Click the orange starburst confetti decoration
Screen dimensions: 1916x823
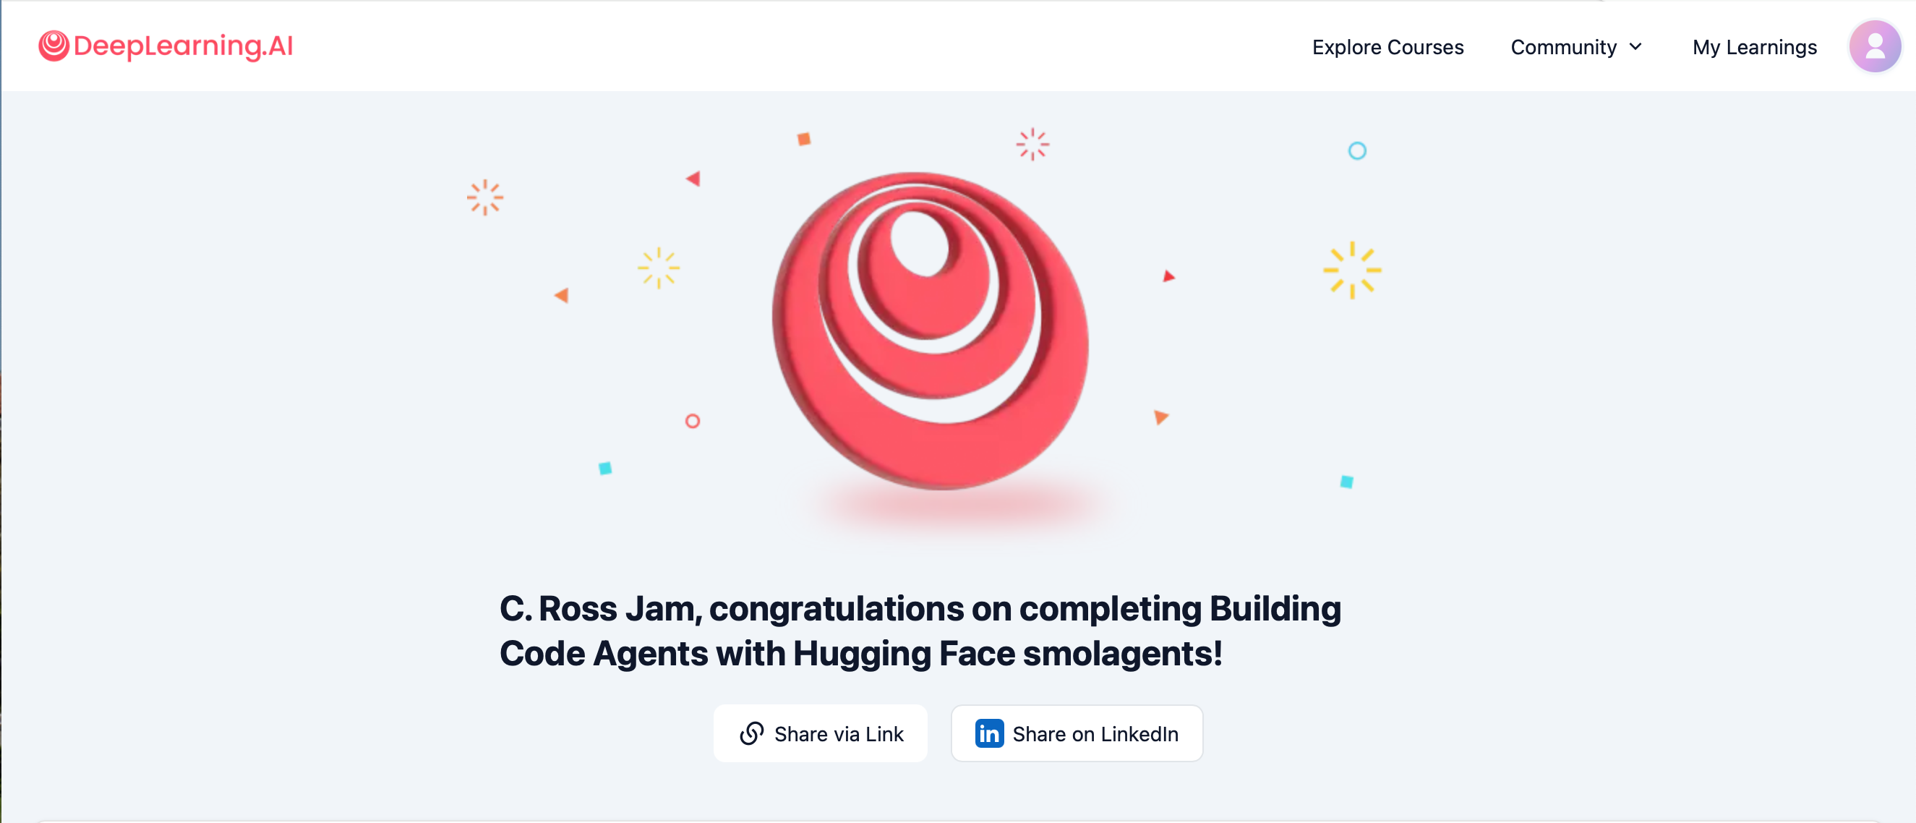click(485, 197)
